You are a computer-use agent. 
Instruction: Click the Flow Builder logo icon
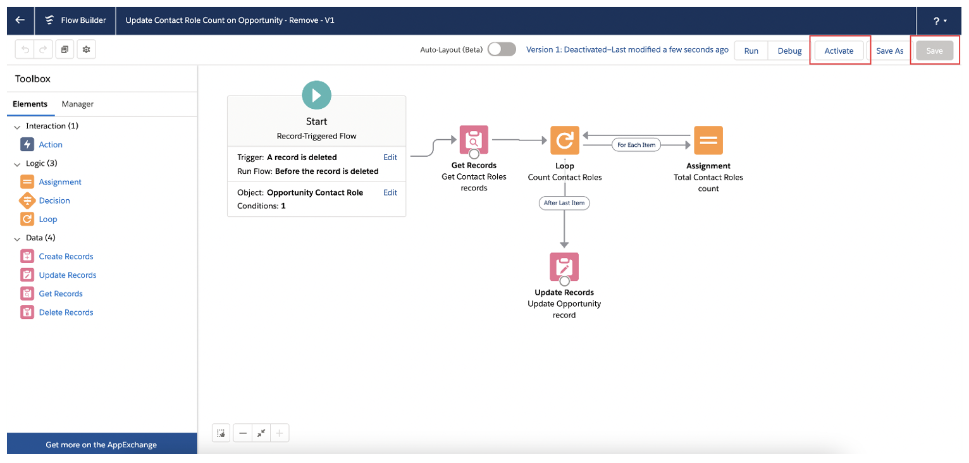49,20
